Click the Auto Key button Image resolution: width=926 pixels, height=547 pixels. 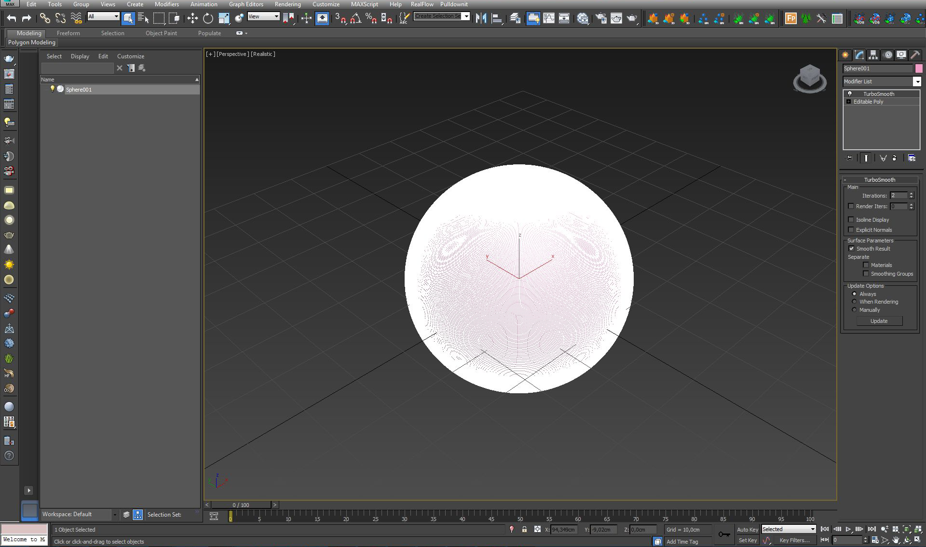747,529
